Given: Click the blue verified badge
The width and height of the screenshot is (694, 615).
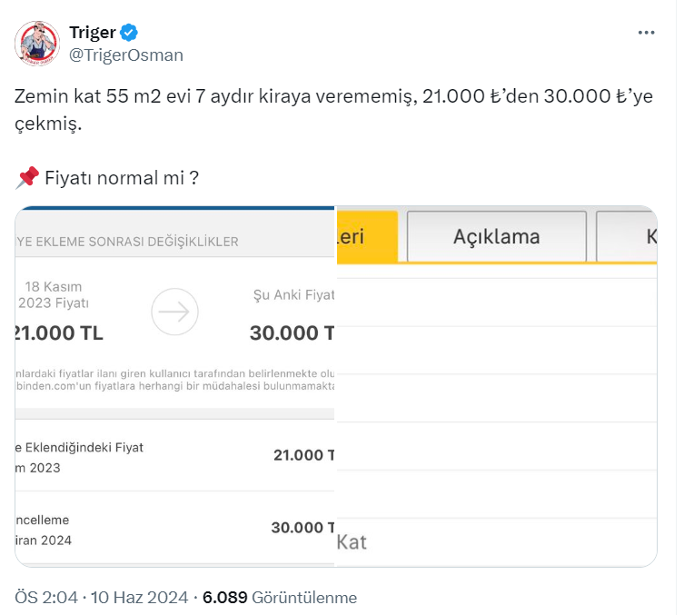Looking at the screenshot, I should tap(130, 33).
